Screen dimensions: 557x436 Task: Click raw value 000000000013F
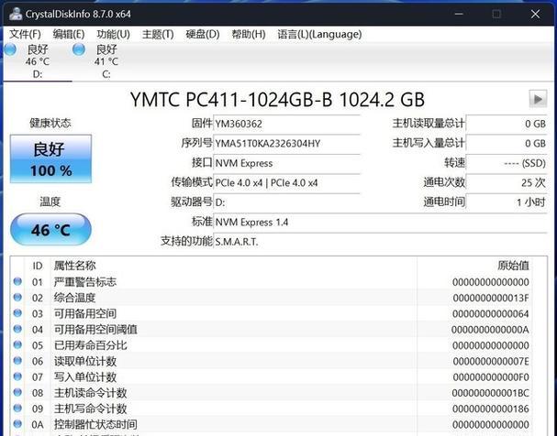coord(491,298)
